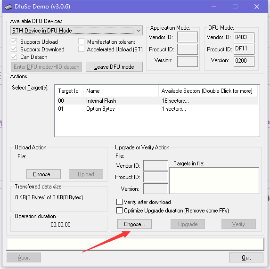Image resolution: width=270 pixels, height=269 pixels.
Task: Click Leave DFU mode button
Action: (114, 67)
